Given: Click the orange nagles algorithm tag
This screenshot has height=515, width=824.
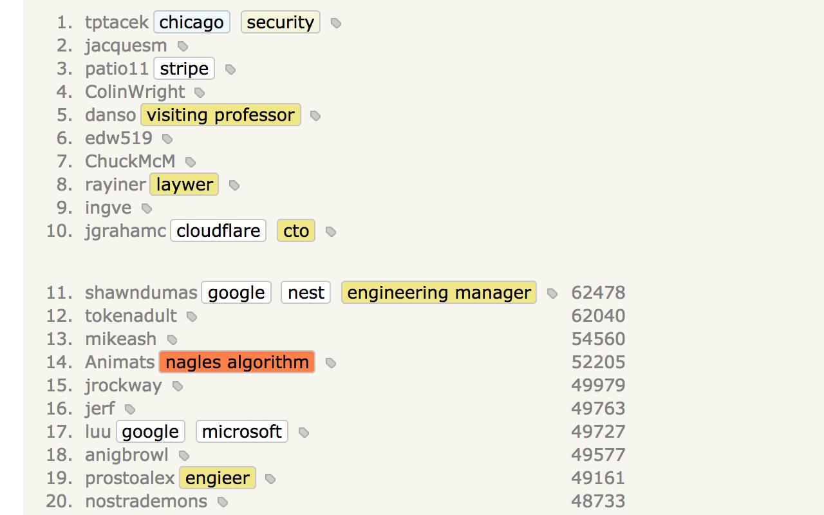Looking at the screenshot, I should 236,362.
